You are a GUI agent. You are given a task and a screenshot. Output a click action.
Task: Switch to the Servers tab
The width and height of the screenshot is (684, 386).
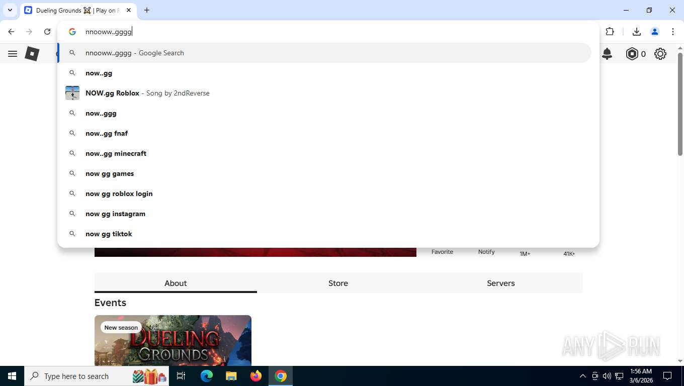(501, 283)
